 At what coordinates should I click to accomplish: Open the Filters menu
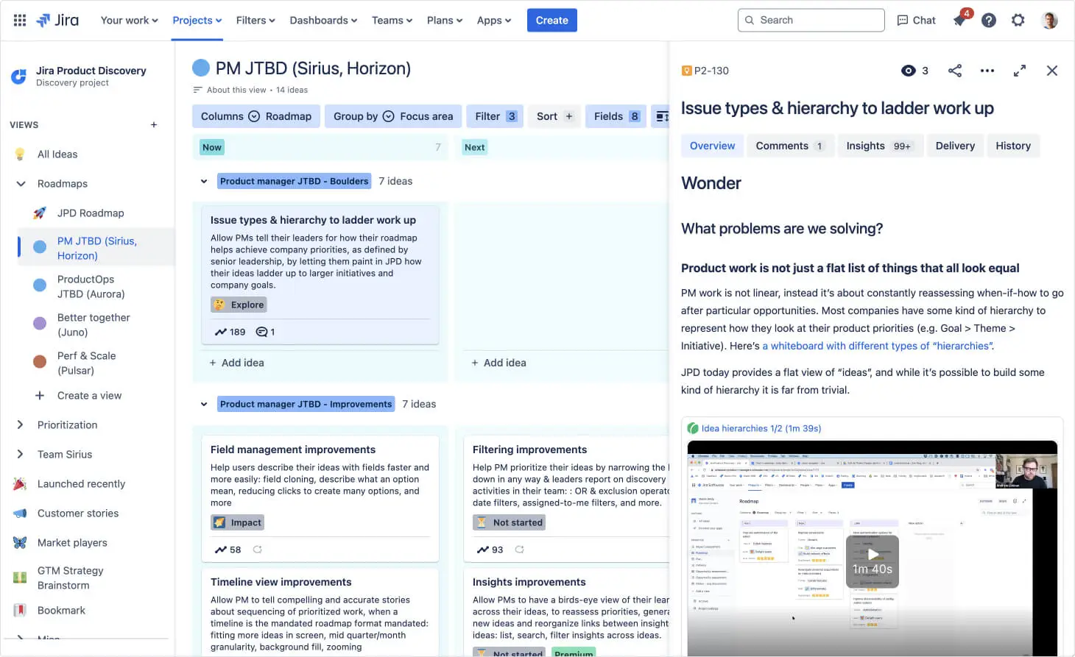pyautogui.click(x=255, y=20)
